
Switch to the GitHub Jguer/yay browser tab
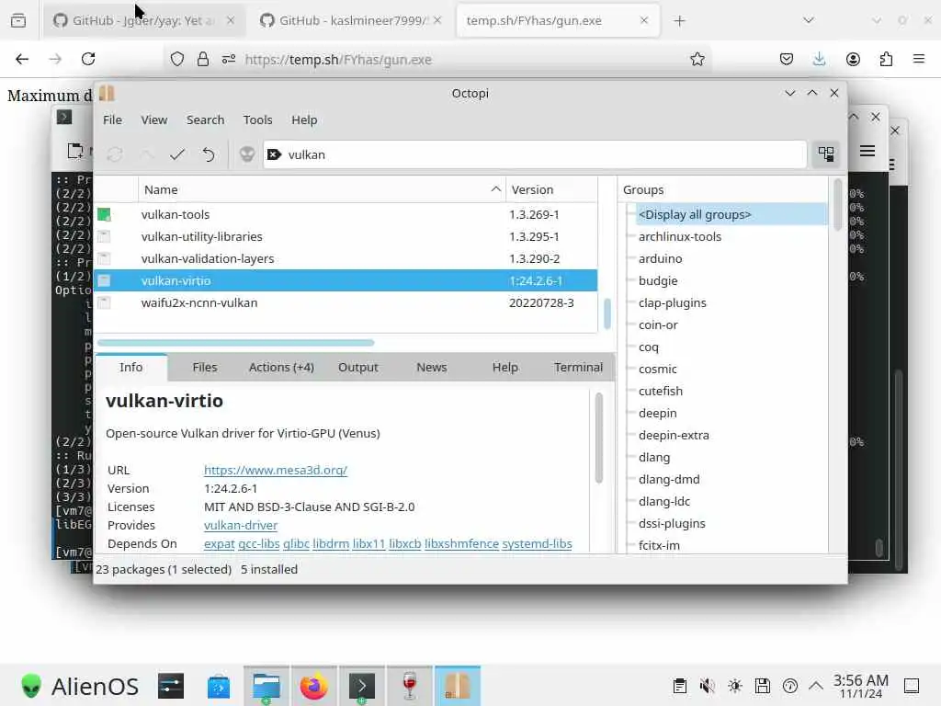pyautogui.click(x=142, y=21)
